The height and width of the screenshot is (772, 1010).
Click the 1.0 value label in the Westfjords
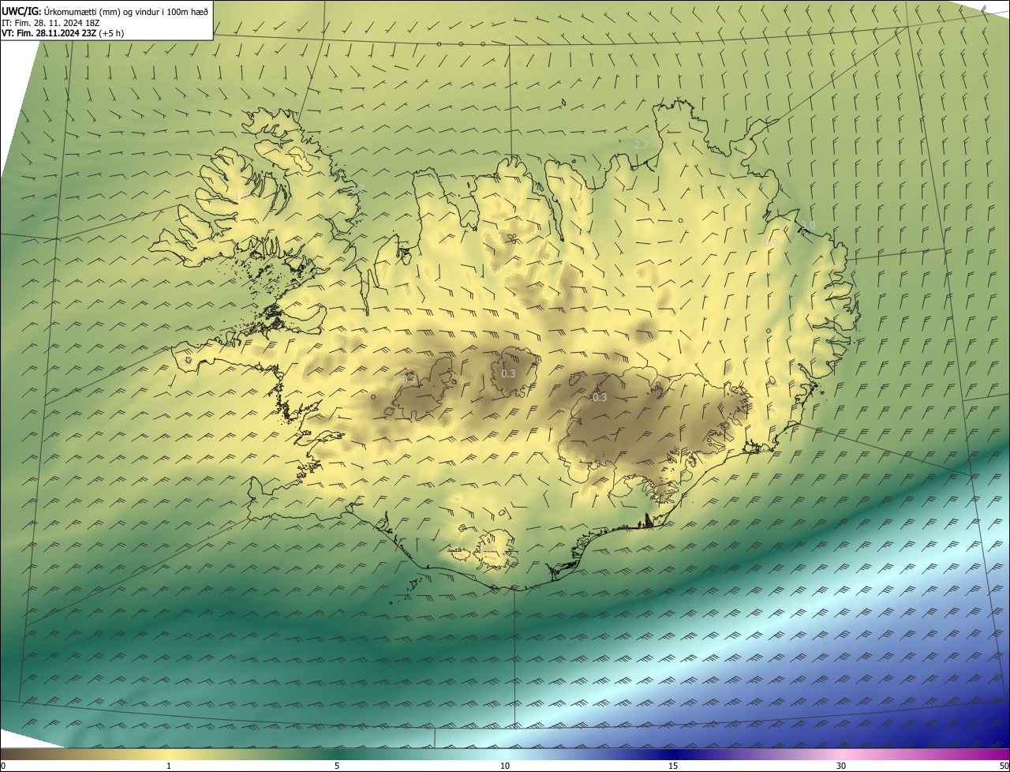tap(241, 196)
